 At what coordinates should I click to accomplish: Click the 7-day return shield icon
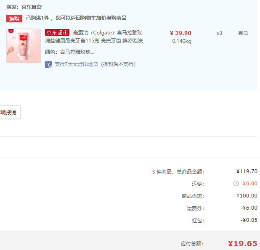tap(48, 65)
